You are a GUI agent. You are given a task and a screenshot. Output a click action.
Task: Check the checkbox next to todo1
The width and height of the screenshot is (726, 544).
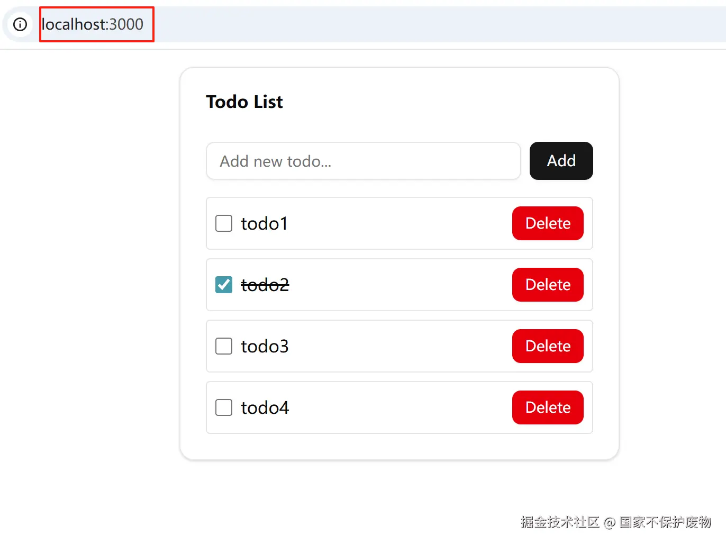pos(224,223)
